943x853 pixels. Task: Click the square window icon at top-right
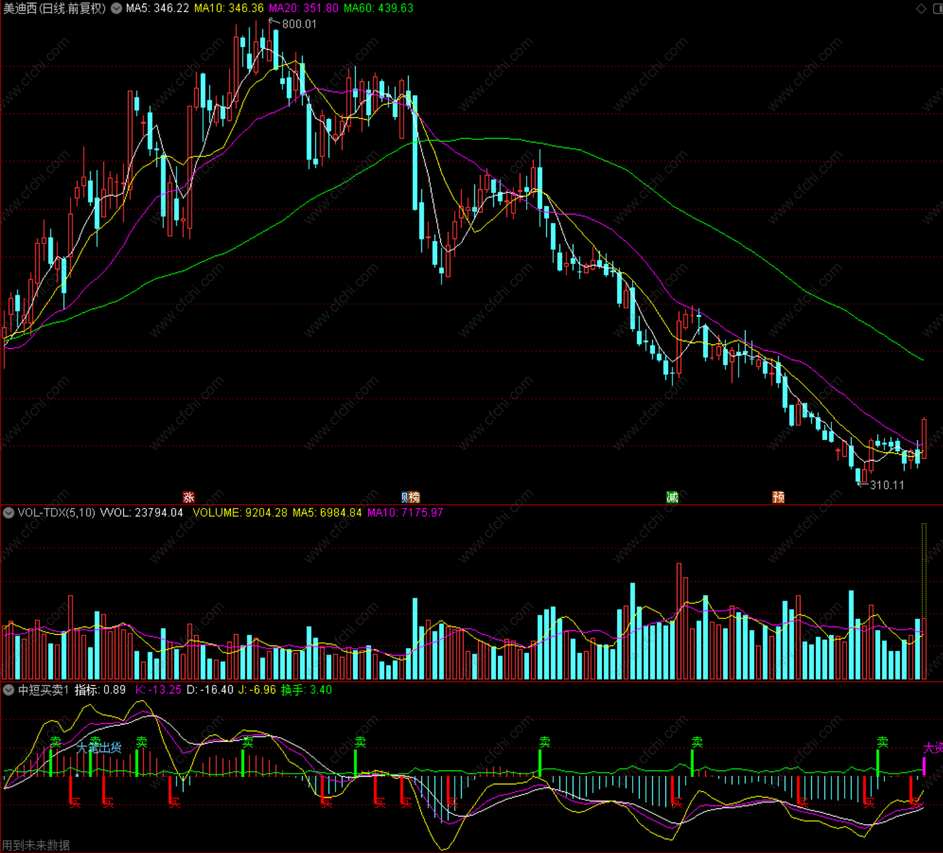click(x=937, y=8)
